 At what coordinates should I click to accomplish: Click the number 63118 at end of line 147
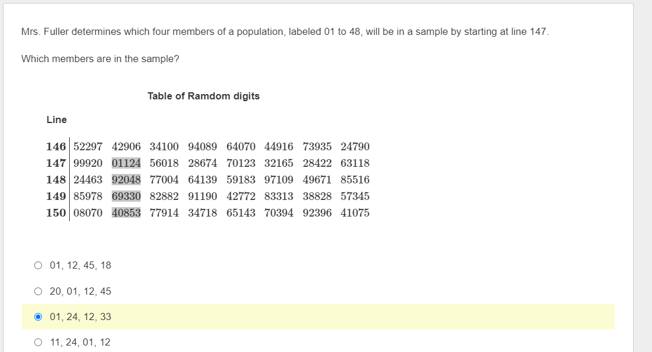pos(355,163)
